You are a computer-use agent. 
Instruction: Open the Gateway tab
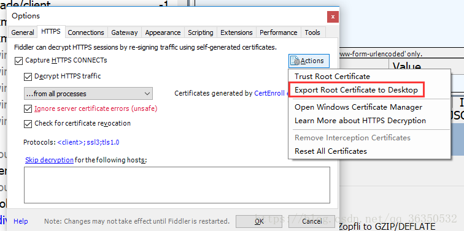[124, 32]
